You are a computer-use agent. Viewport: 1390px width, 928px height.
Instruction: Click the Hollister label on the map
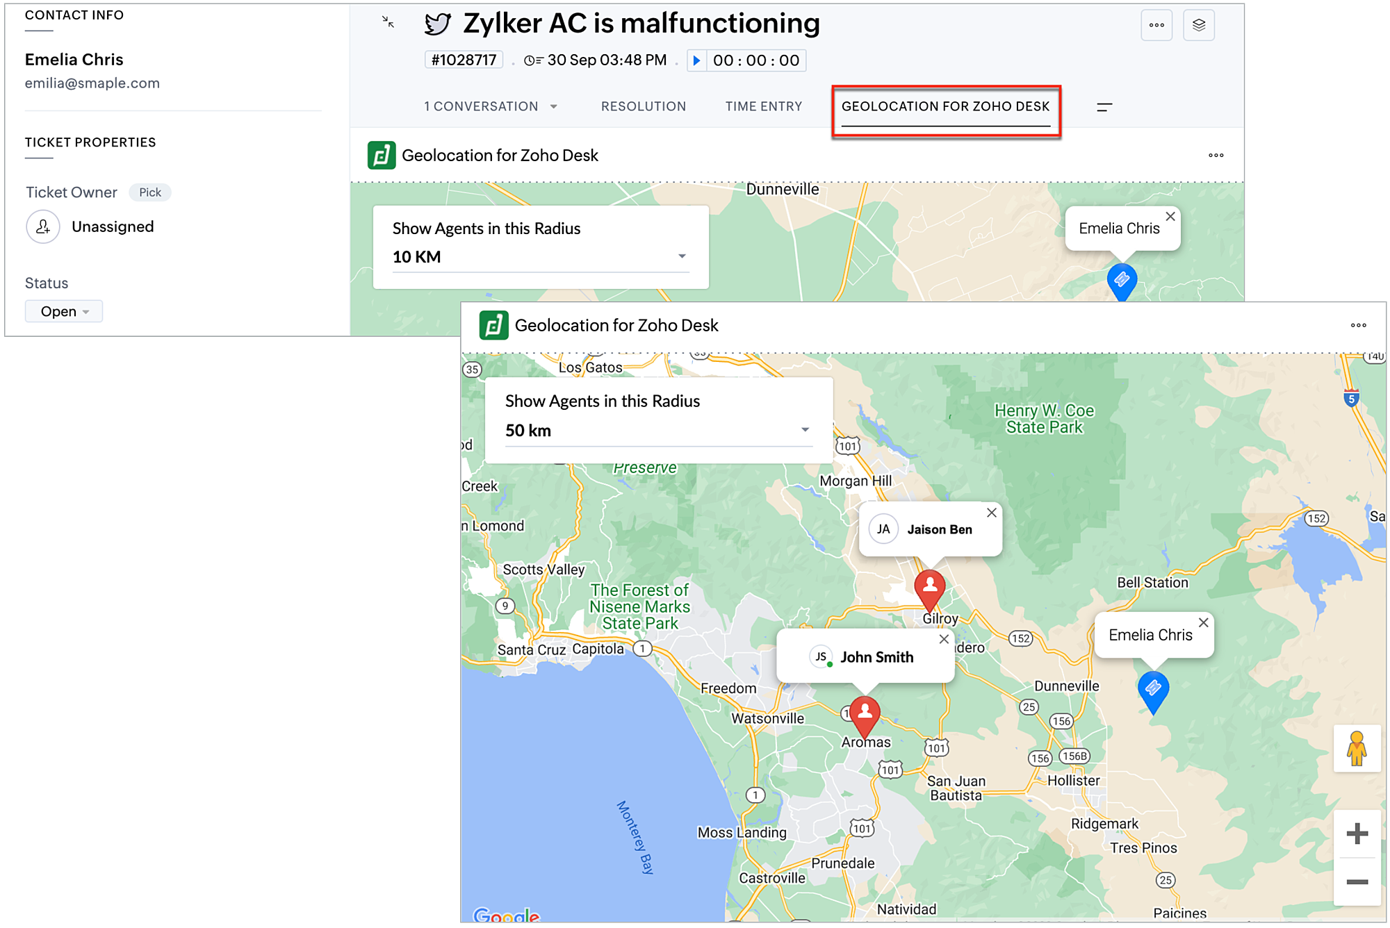coord(1074,780)
